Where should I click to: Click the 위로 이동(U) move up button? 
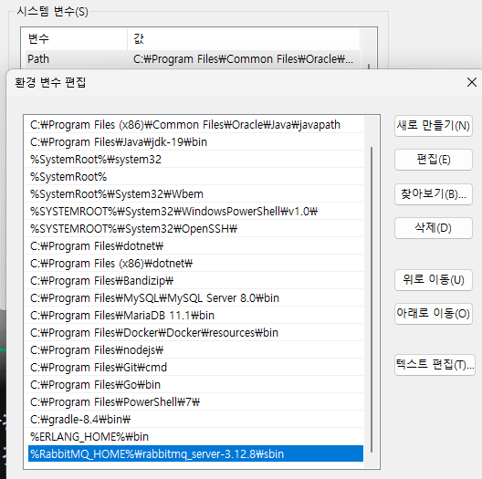click(x=434, y=280)
